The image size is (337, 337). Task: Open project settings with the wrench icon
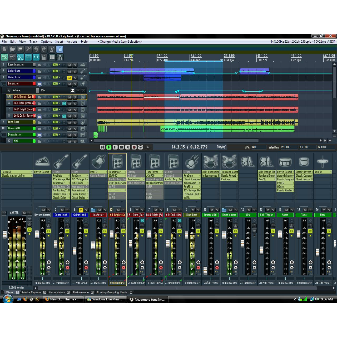28,49
